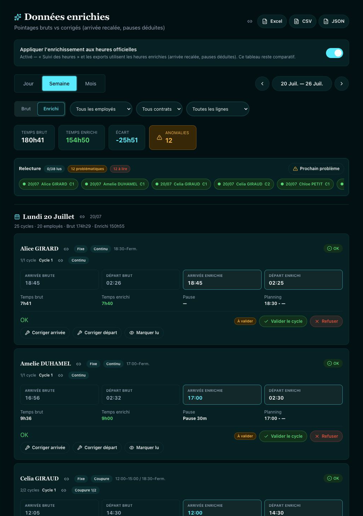Screen dimensions: 363x516
Task: Click the Coupure 1/2 tag on Celia GIRAUD's card
Action: 85,490
